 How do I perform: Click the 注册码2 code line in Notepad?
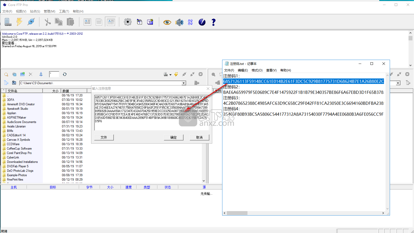[x=304, y=92]
